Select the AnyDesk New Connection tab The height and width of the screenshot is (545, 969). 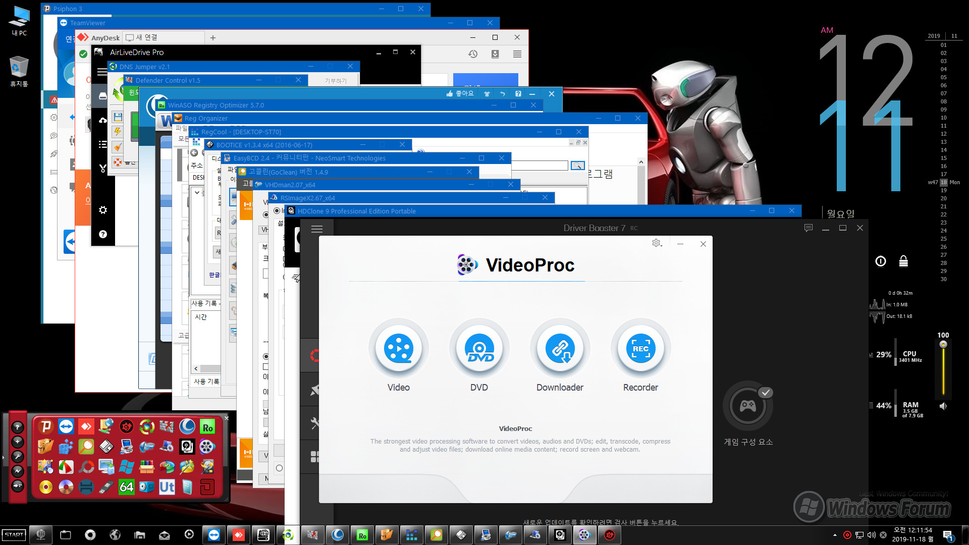(x=164, y=38)
